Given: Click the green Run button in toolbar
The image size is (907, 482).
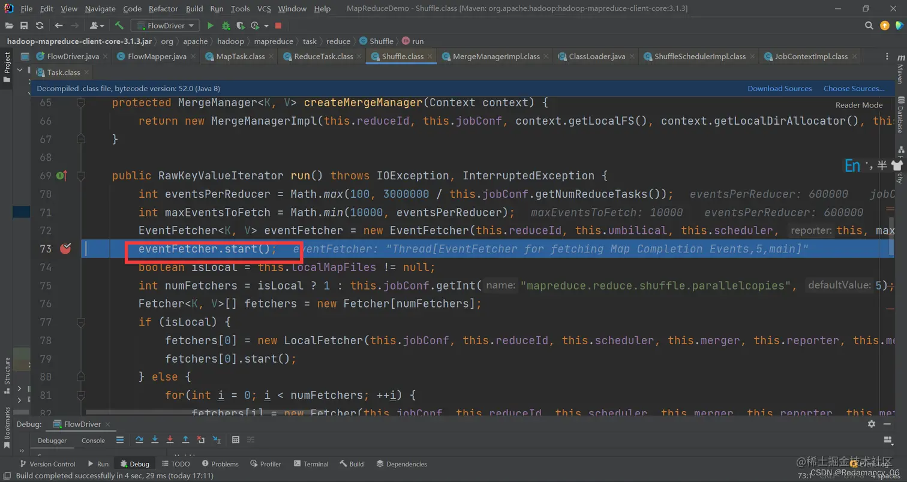Looking at the screenshot, I should pos(210,26).
